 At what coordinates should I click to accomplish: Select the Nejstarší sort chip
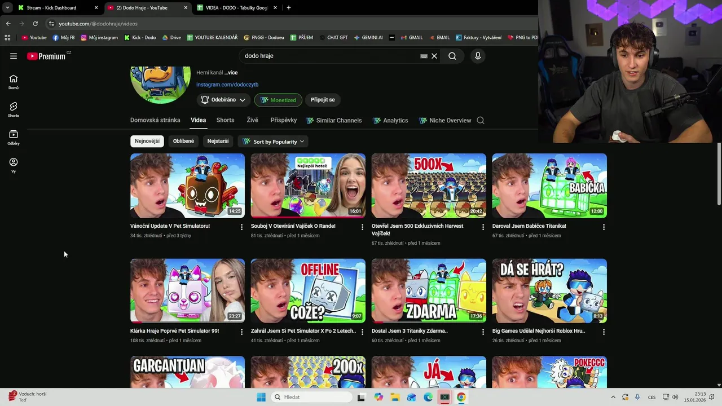coord(218,141)
